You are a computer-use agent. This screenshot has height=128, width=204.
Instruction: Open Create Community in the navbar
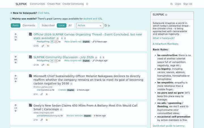point(73,4)
